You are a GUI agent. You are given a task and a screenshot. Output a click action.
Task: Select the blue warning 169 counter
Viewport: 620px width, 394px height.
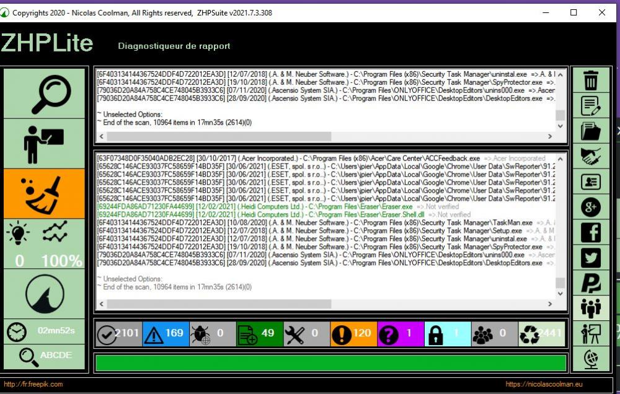coord(166,334)
